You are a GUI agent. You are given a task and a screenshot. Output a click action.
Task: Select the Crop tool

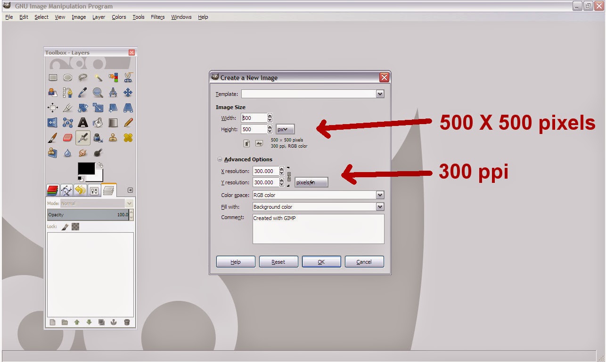68,108
